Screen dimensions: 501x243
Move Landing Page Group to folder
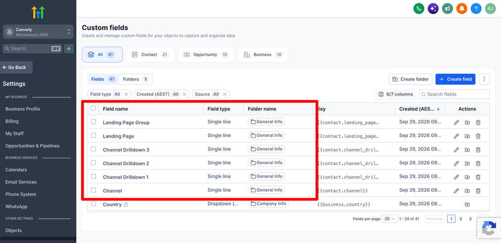[467, 122]
